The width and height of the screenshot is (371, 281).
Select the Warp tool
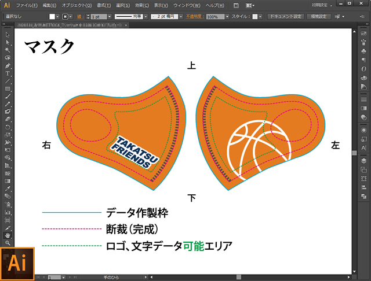8,142
